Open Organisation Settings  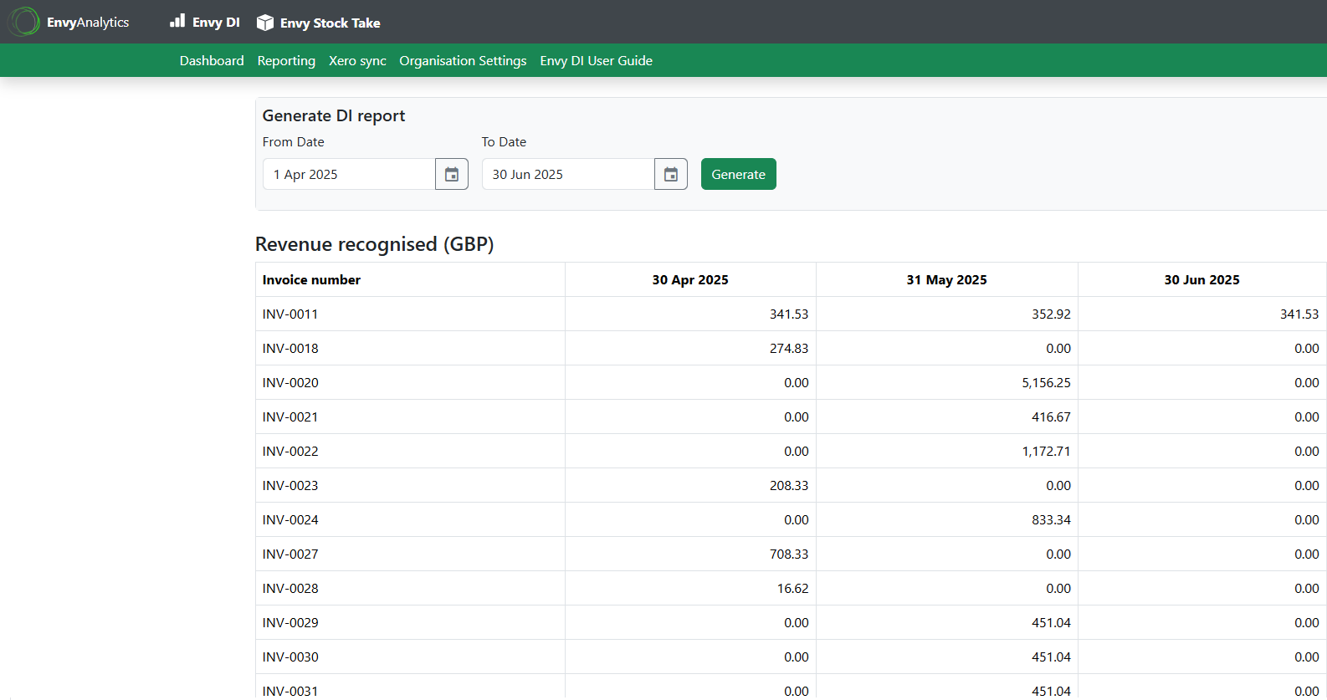(x=463, y=60)
